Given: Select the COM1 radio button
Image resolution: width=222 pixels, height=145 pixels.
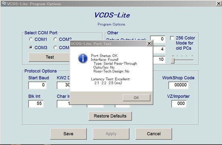Looking at the screenshot, I should click(x=31, y=39).
